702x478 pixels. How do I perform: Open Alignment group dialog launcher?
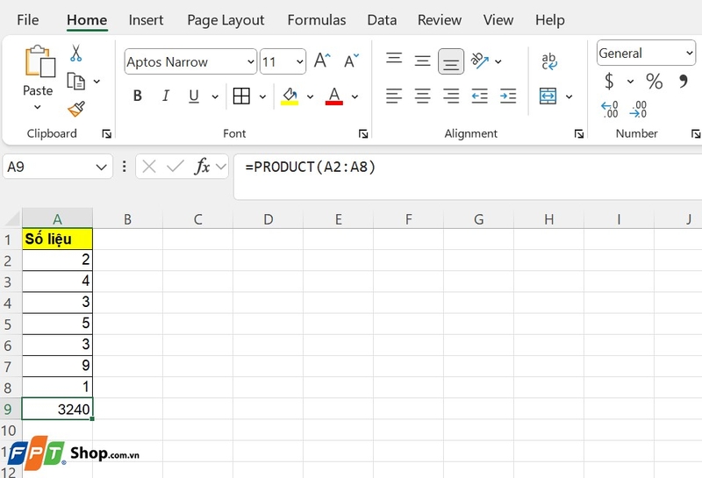[x=579, y=133]
